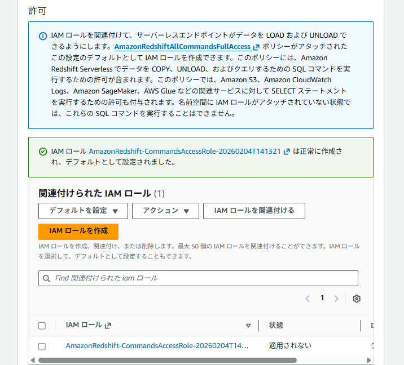Focus the Find 関連付けられた iam ロール search field
404x365 pixels.
[198, 278]
